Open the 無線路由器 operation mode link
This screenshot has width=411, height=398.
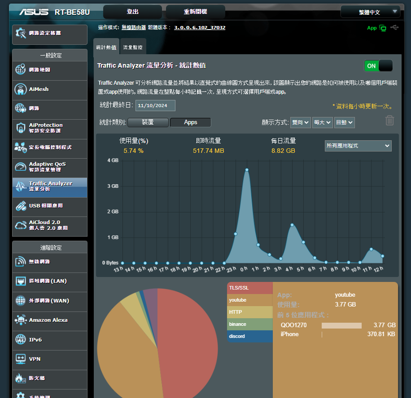(x=134, y=27)
